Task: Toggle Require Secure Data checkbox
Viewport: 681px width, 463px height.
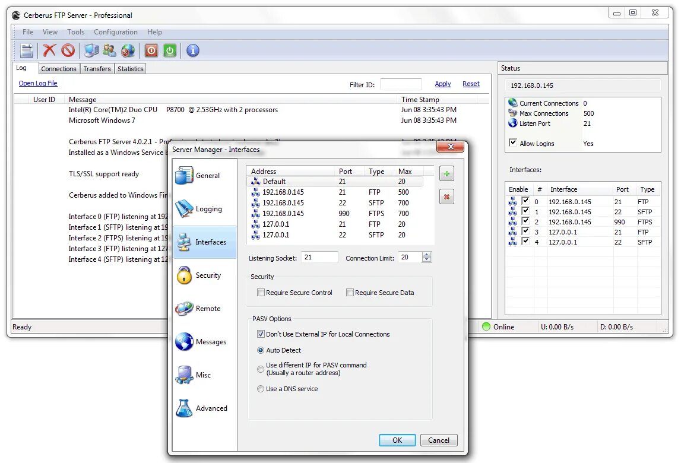Action: pos(350,293)
